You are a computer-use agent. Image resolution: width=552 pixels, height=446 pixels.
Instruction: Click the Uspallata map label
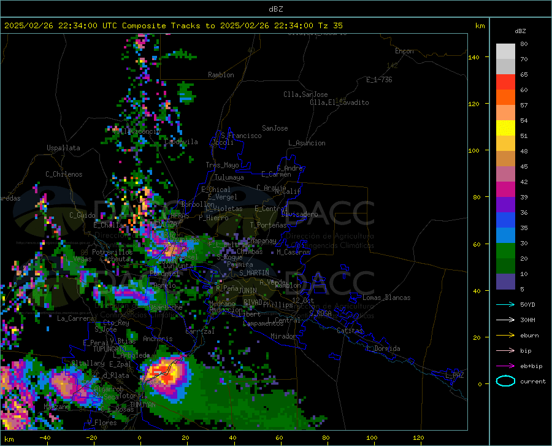(x=63, y=148)
